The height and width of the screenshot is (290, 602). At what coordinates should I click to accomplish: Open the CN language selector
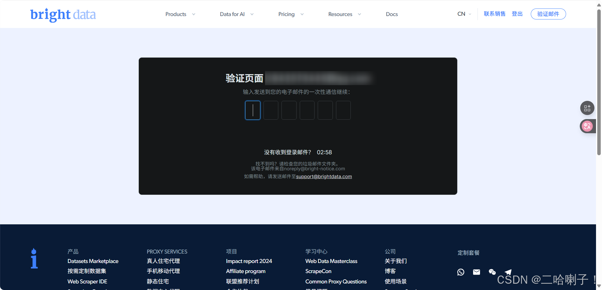click(x=464, y=14)
